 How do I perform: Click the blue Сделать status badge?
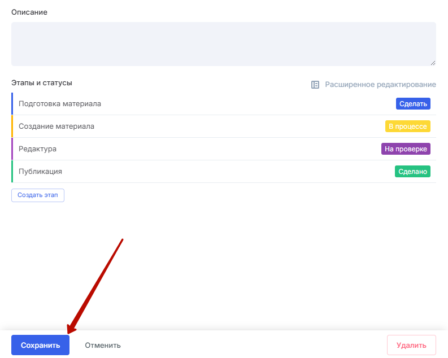point(413,104)
